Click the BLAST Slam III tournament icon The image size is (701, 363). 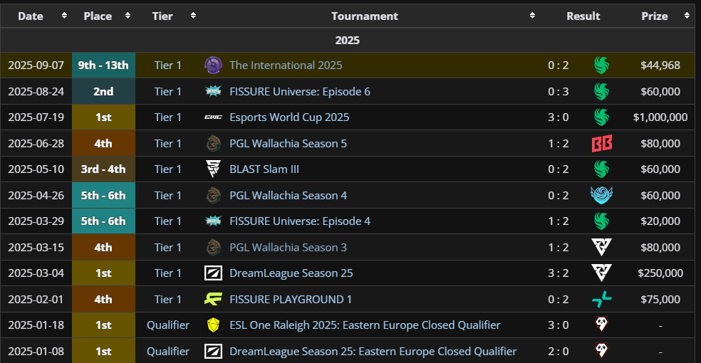213,169
